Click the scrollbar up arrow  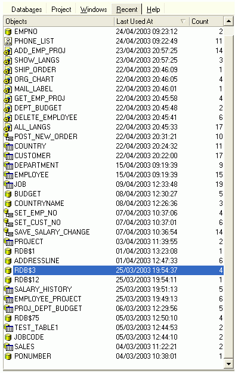tap(229, 21)
